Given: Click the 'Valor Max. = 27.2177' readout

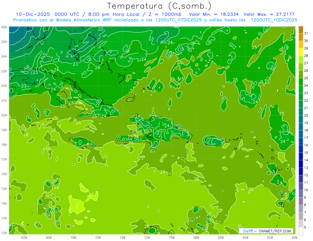Looking at the screenshot, I should pyautogui.click(x=269, y=14).
